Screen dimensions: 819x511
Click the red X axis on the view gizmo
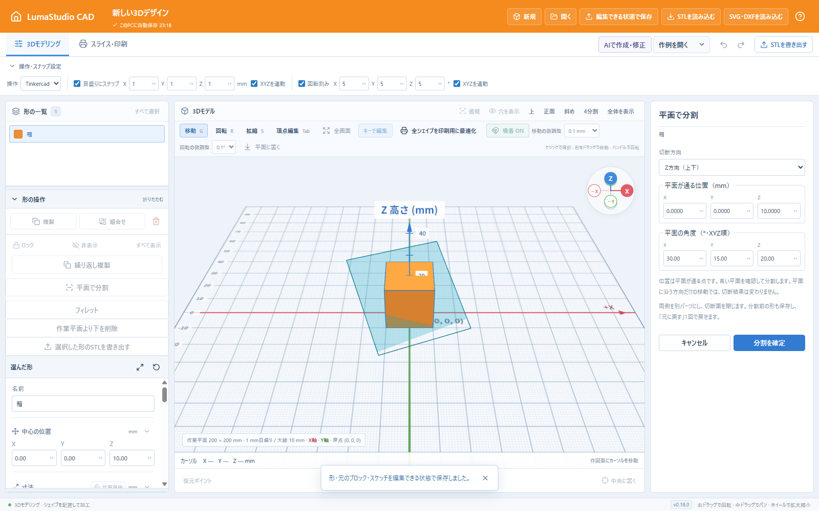coord(627,191)
